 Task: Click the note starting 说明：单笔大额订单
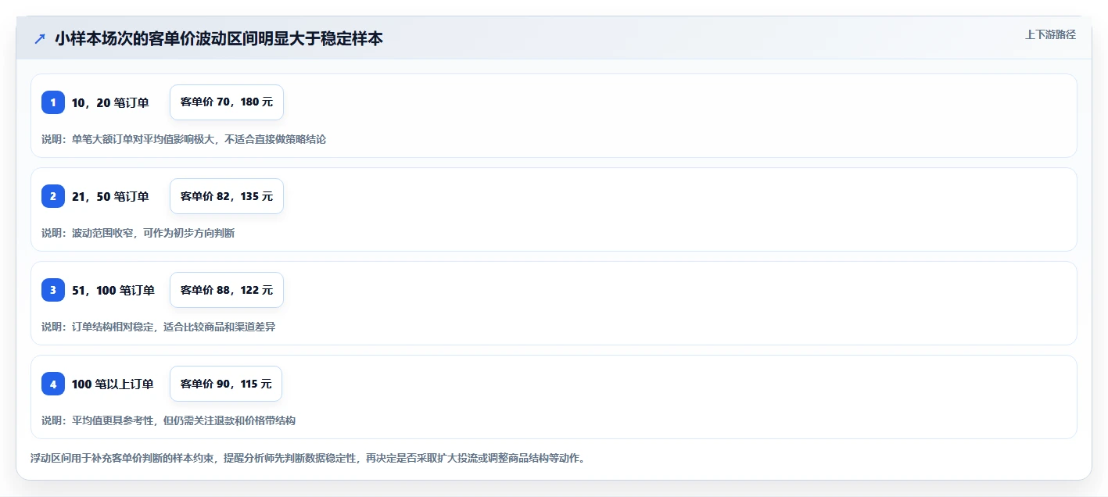184,139
